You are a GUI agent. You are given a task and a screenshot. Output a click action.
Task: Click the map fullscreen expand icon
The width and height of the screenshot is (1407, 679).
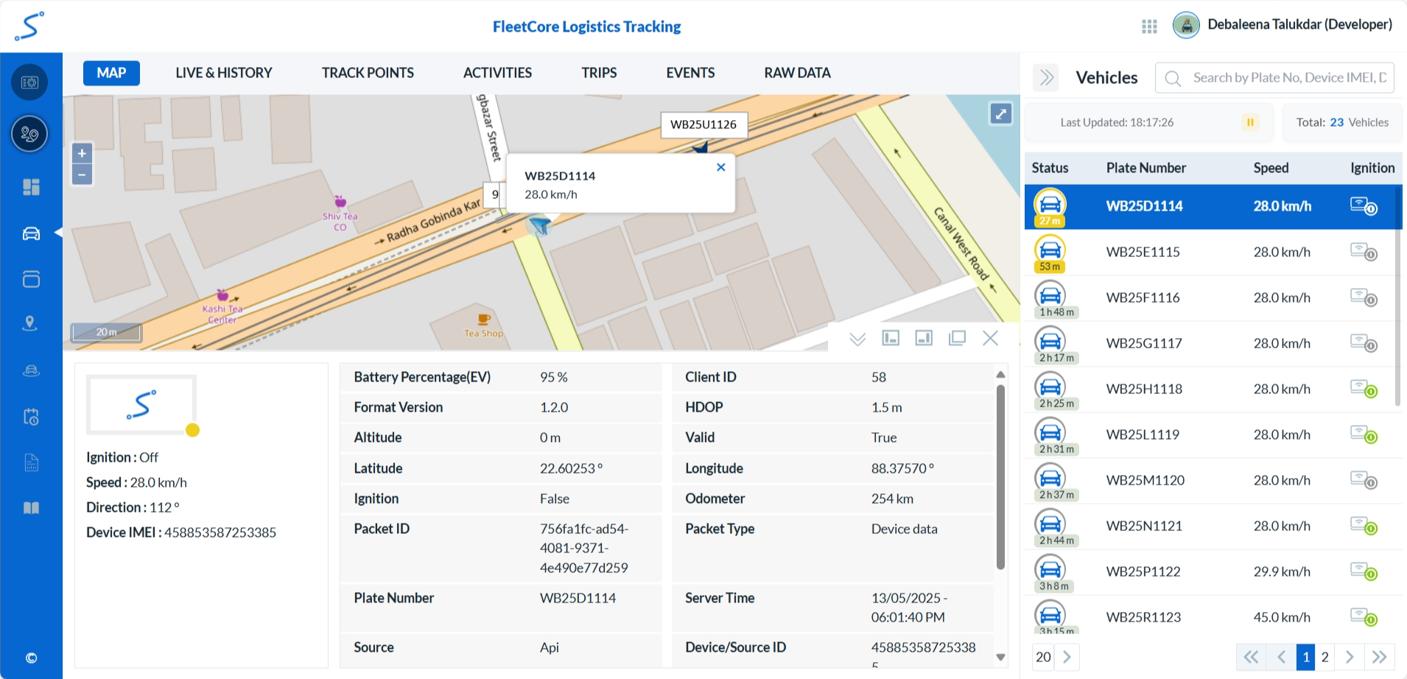point(1000,114)
